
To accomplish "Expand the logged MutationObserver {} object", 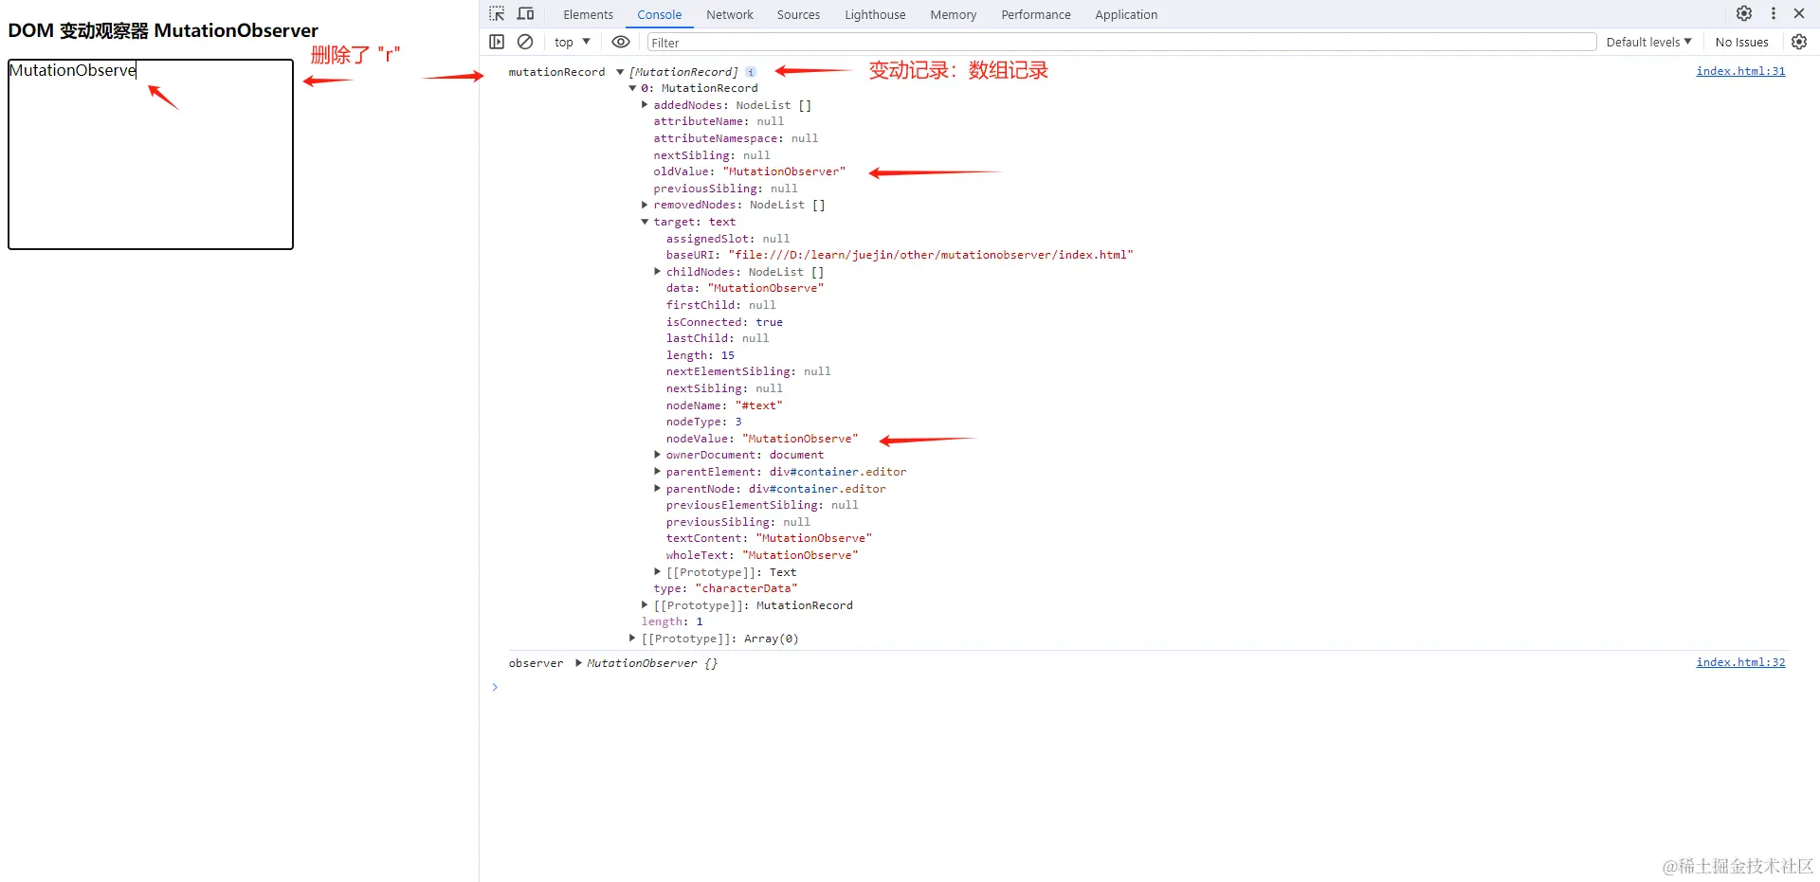I will pos(578,663).
